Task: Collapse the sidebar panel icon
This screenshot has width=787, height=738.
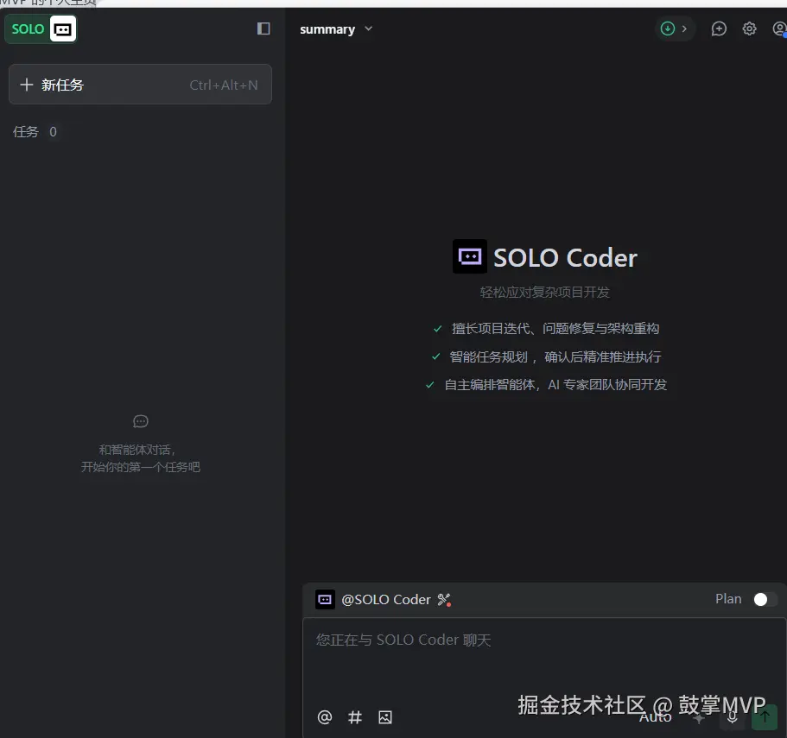Action: (263, 28)
